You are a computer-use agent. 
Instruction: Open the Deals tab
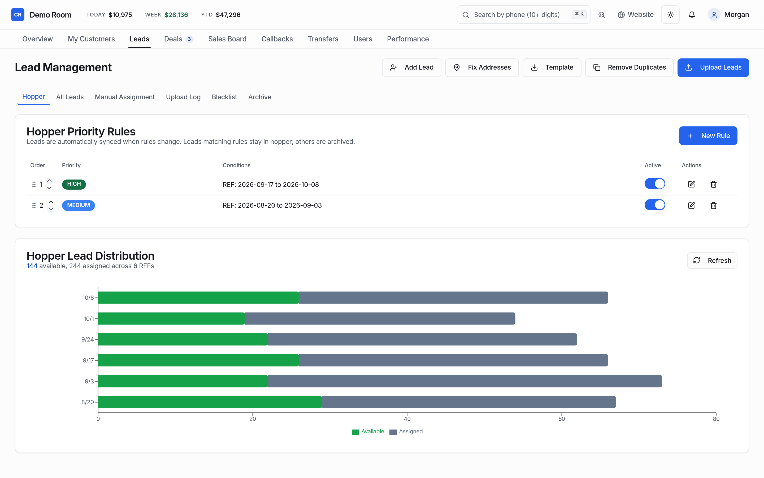point(178,39)
